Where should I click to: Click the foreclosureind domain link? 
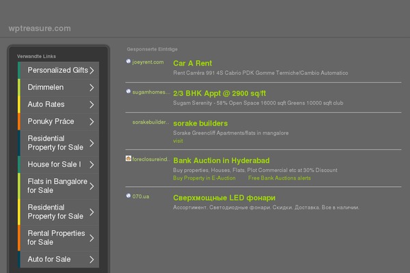pos(151,159)
